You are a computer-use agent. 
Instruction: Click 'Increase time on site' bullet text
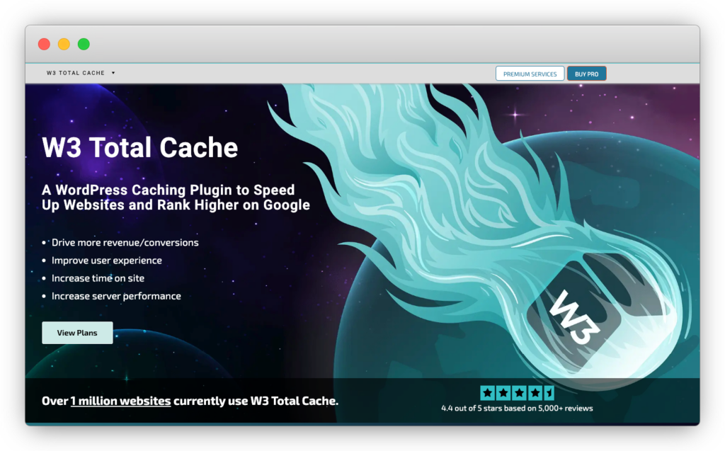98,278
